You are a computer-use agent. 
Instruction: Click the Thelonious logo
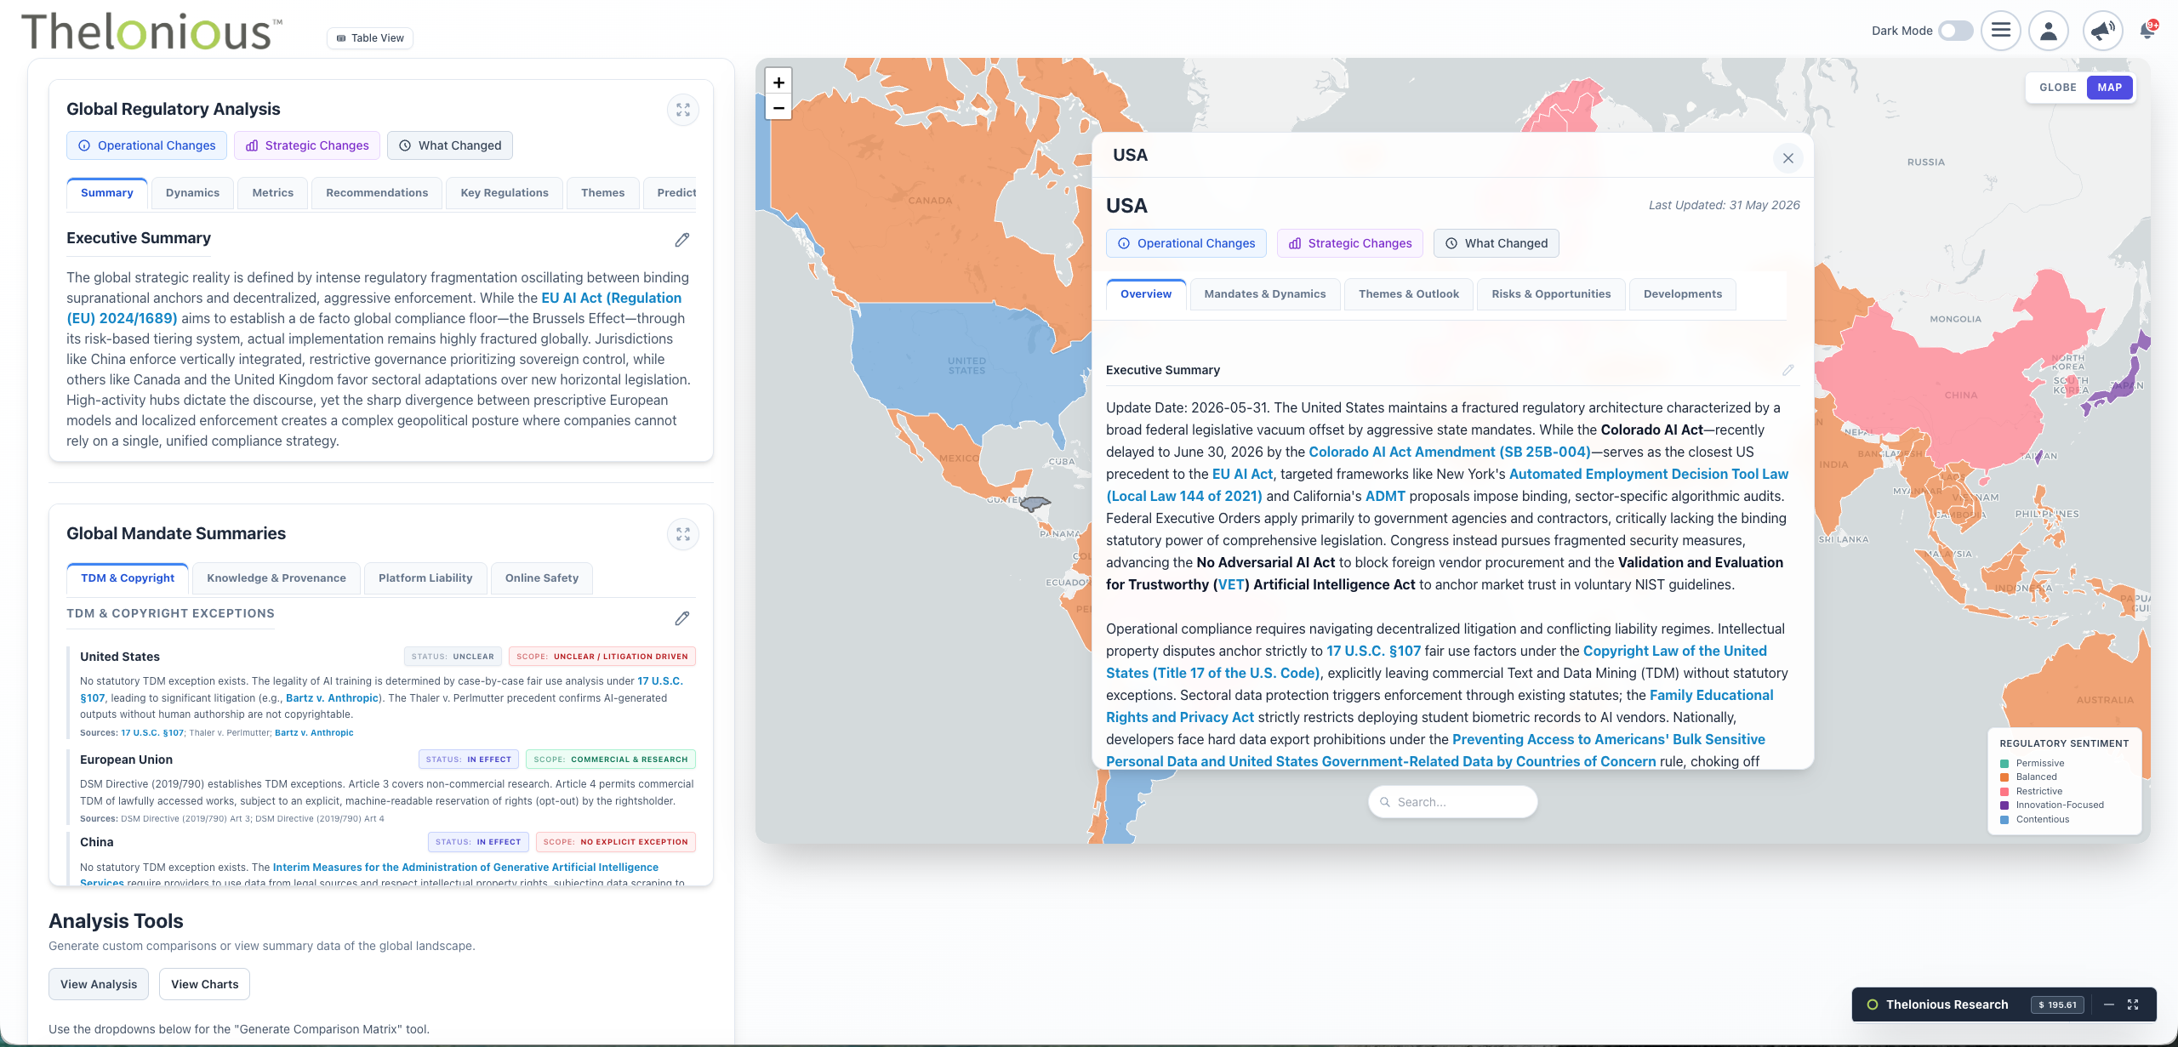151,31
